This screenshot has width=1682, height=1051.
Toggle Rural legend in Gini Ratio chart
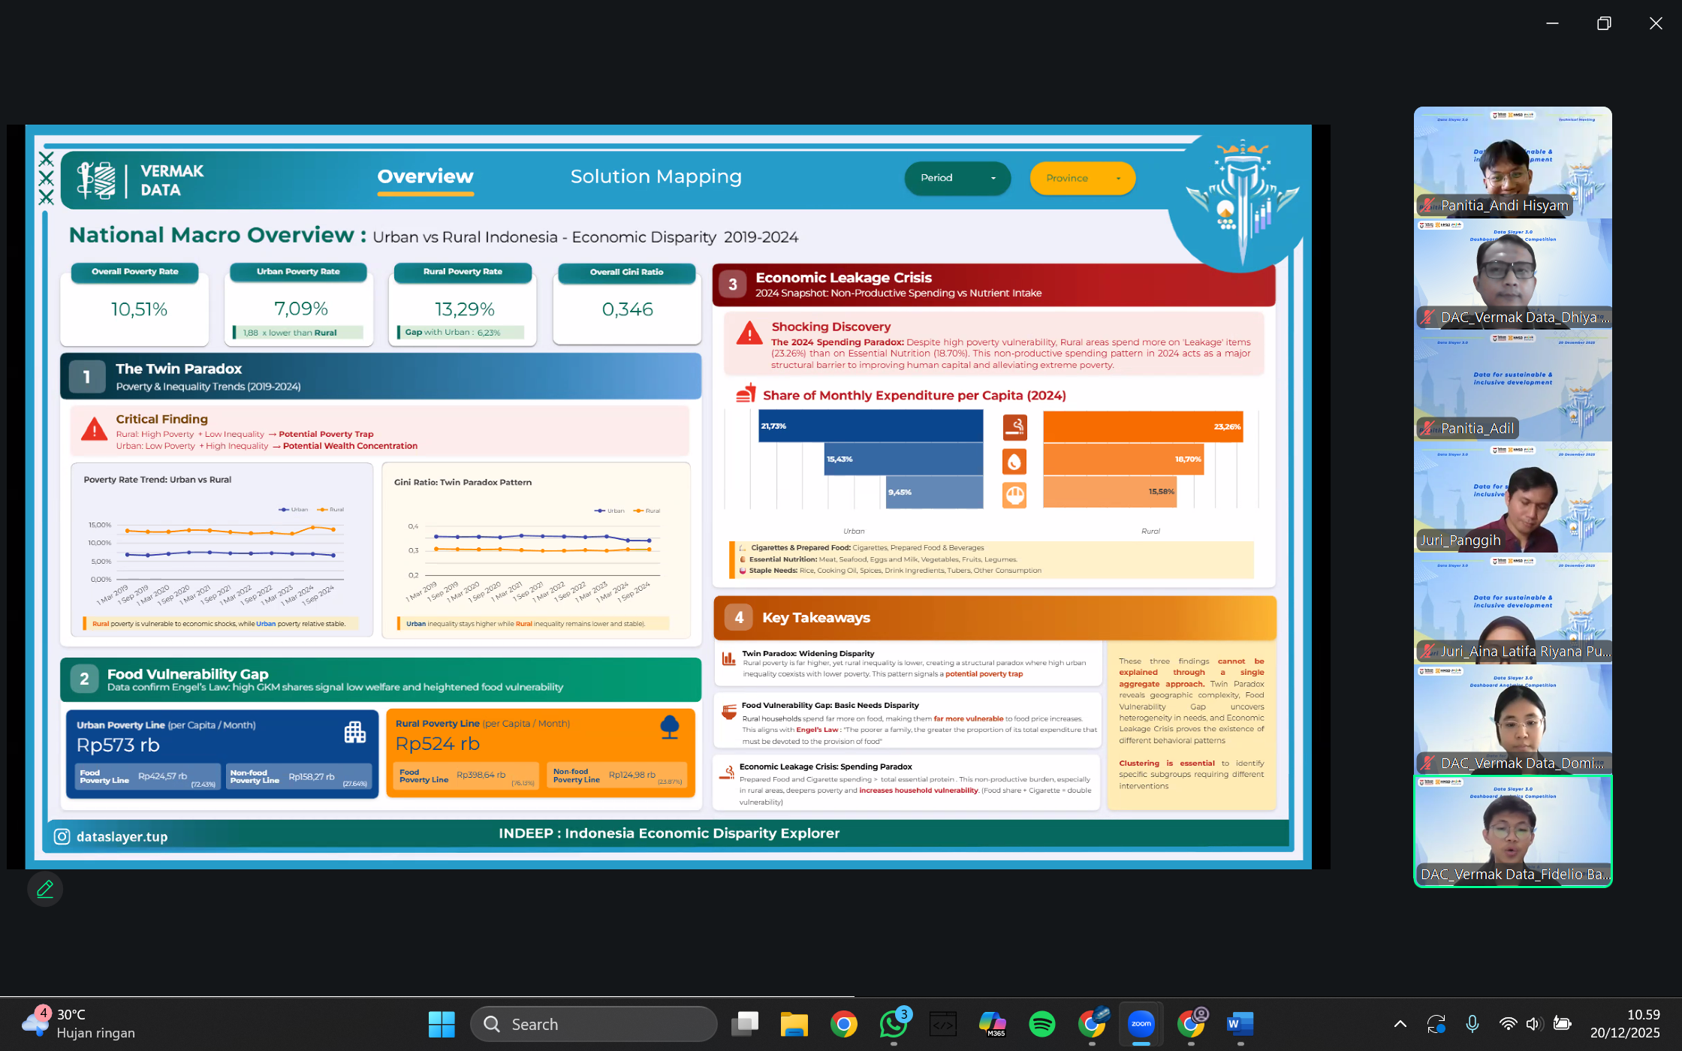(x=647, y=510)
